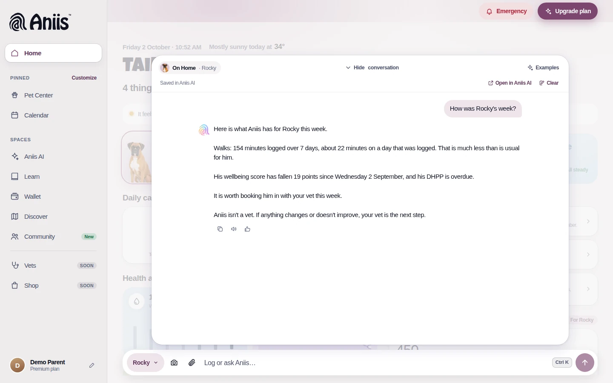Click the 'How was Rocky's week?' message
The height and width of the screenshot is (383, 613).
coord(483,109)
